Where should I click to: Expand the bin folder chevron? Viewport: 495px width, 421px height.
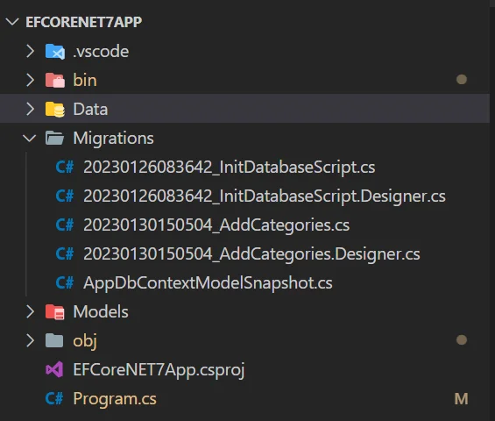click(x=31, y=80)
